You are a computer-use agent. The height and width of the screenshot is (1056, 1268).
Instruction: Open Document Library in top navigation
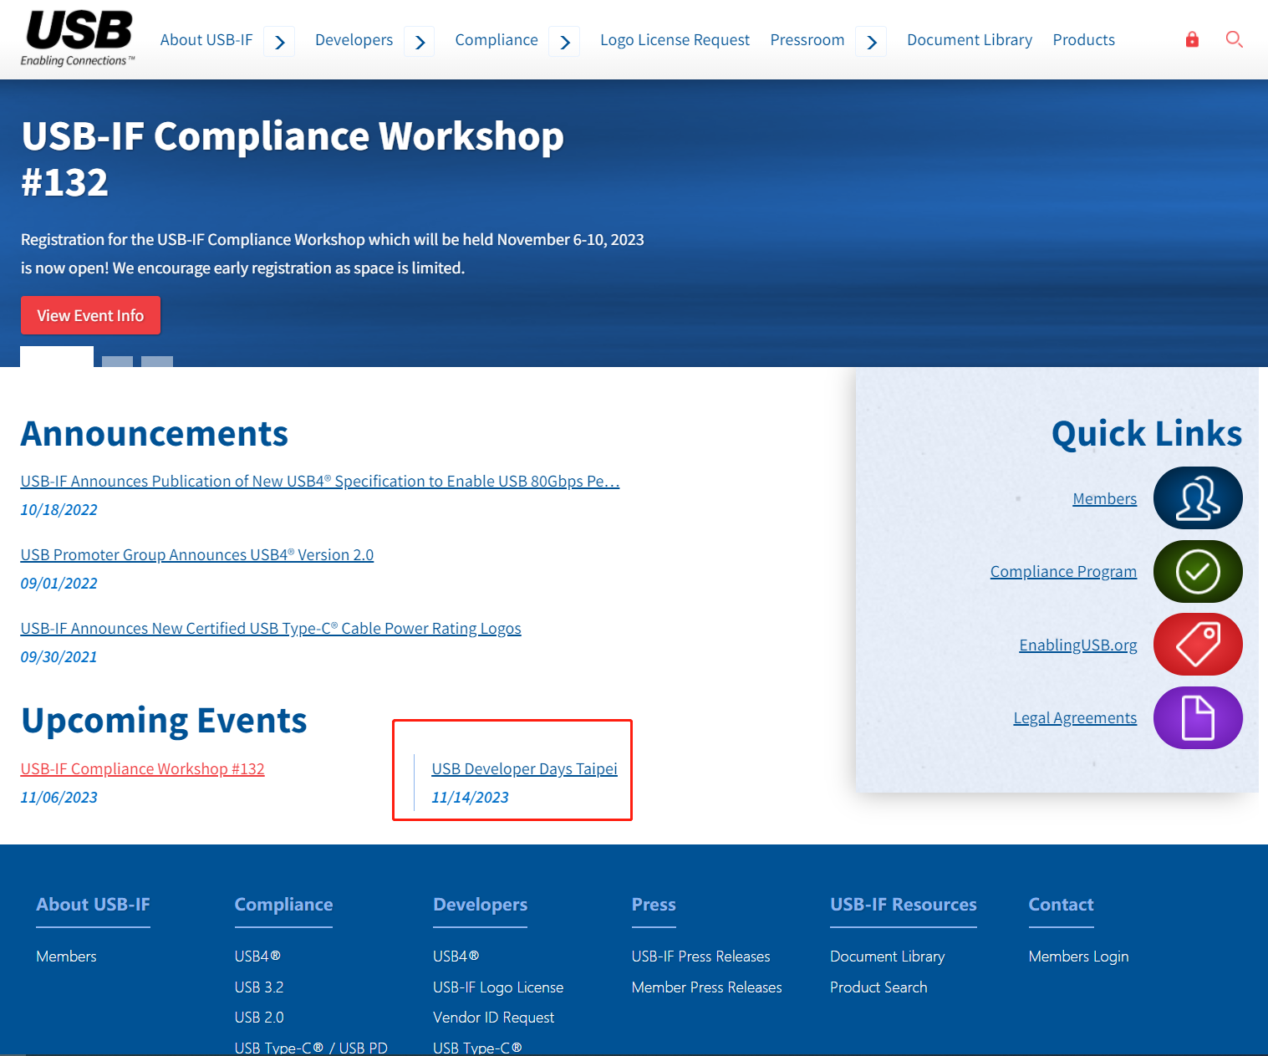tap(970, 40)
